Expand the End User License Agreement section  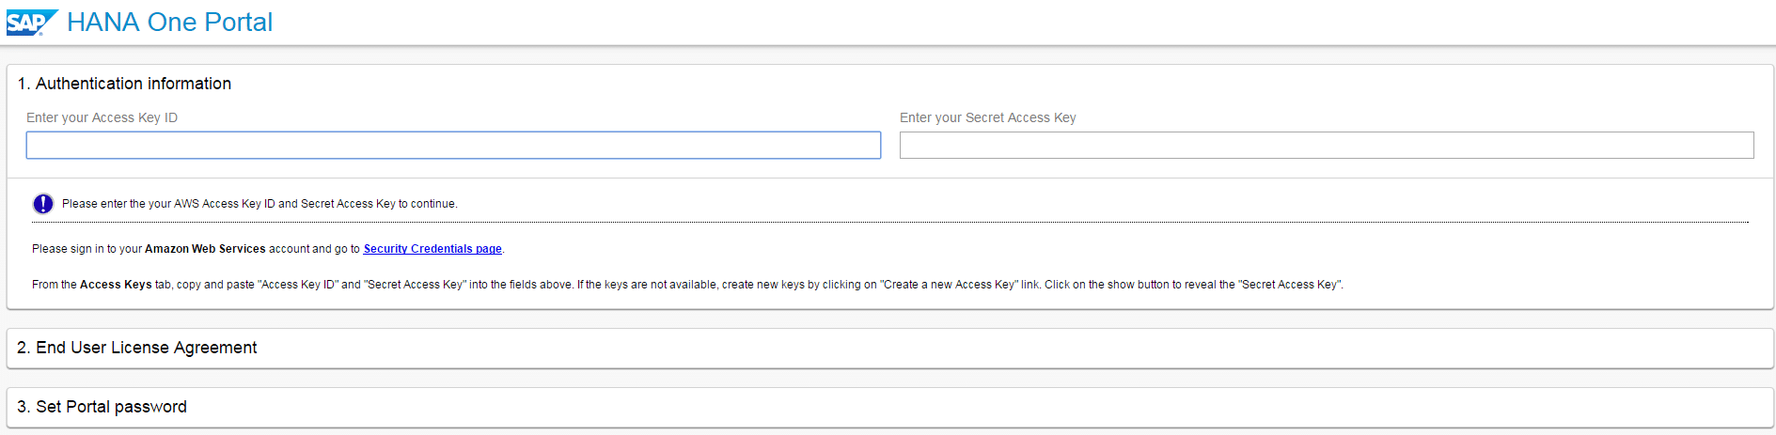146,348
